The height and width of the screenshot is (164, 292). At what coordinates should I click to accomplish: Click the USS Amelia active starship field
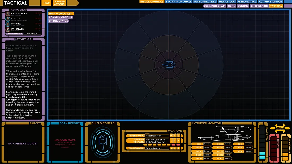click(x=32, y=34)
